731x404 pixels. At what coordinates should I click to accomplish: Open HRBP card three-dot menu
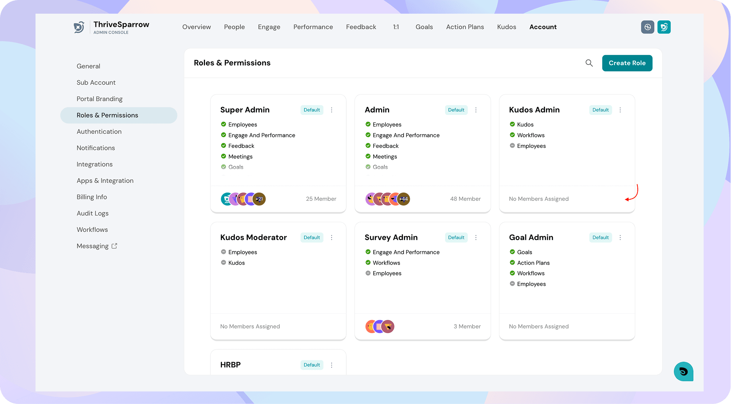(331, 365)
